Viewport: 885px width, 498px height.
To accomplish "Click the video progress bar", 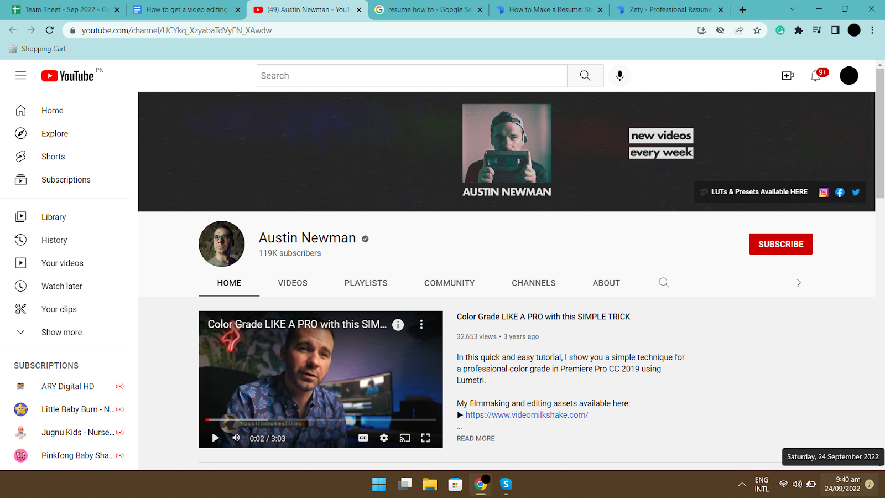I will 321,419.
